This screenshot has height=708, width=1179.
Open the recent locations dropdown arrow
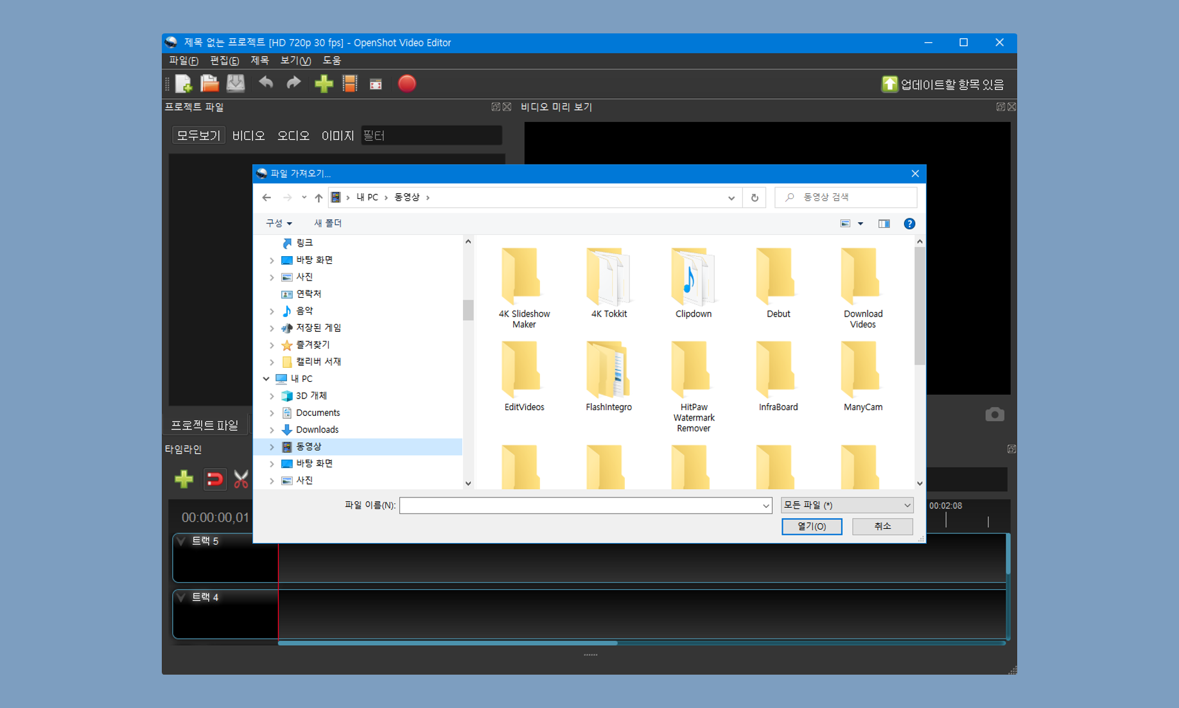304,198
